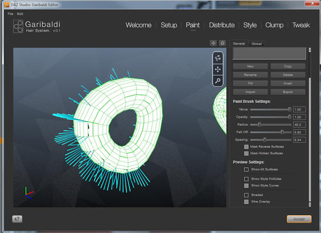Select the zoom magnifier tool
Screen dimensions: 321x233
(x=218, y=81)
